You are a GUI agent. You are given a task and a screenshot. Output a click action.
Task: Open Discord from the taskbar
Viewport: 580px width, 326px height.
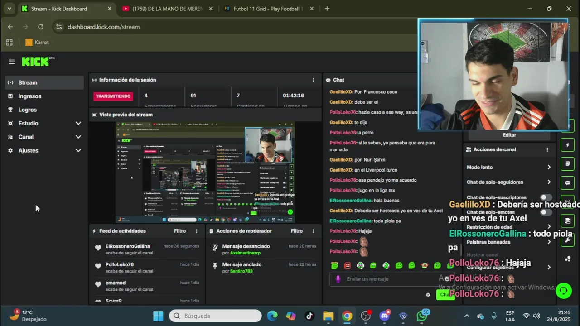coord(385,316)
